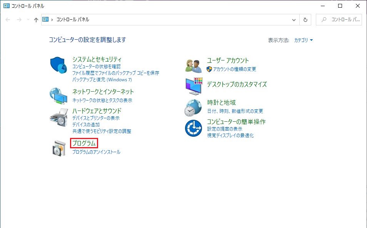Click the Forward navigation arrow
The height and width of the screenshot is (228, 367).
click(x=19, y=20)
